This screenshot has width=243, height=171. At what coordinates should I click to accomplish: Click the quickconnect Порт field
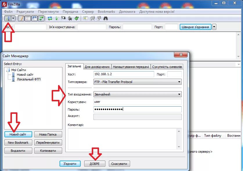[171, 27]
